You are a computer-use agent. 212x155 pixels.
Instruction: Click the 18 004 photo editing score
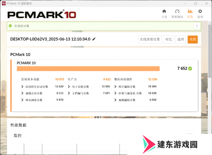tap(152, 86)
